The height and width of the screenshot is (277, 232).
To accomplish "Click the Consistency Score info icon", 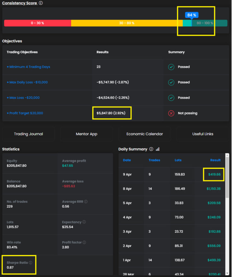I will (41, 3).
